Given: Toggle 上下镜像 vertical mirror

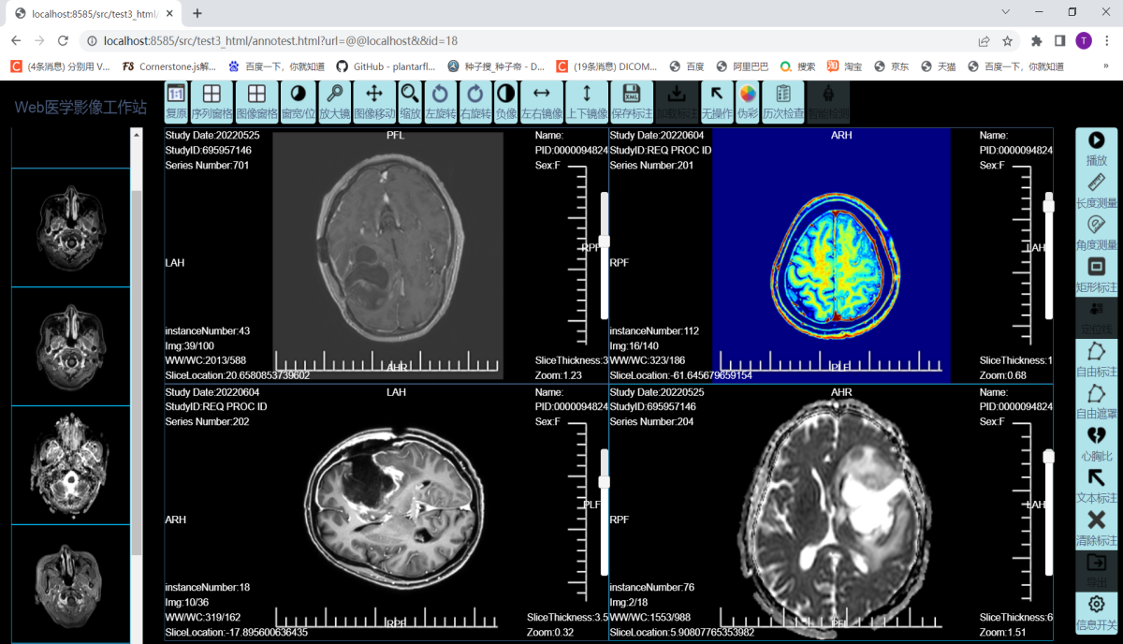Looking at the screenshot, I should 587,102.
